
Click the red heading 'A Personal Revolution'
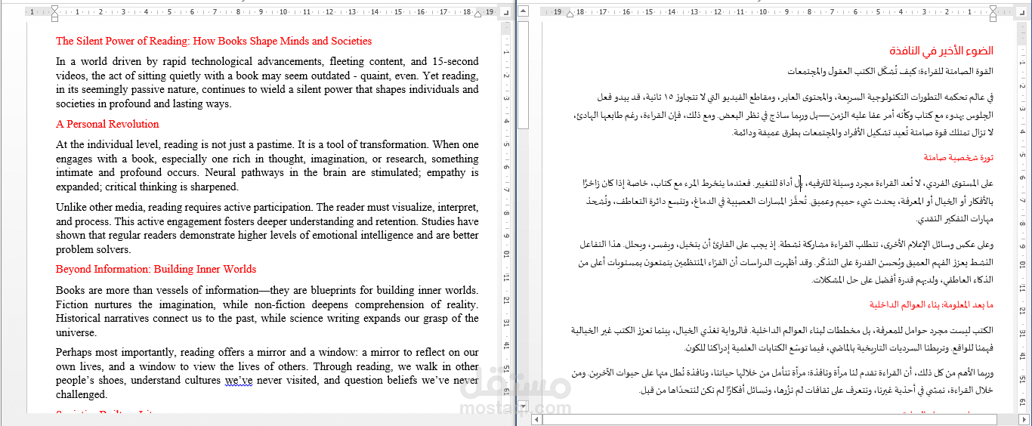[x=107, y=125]
